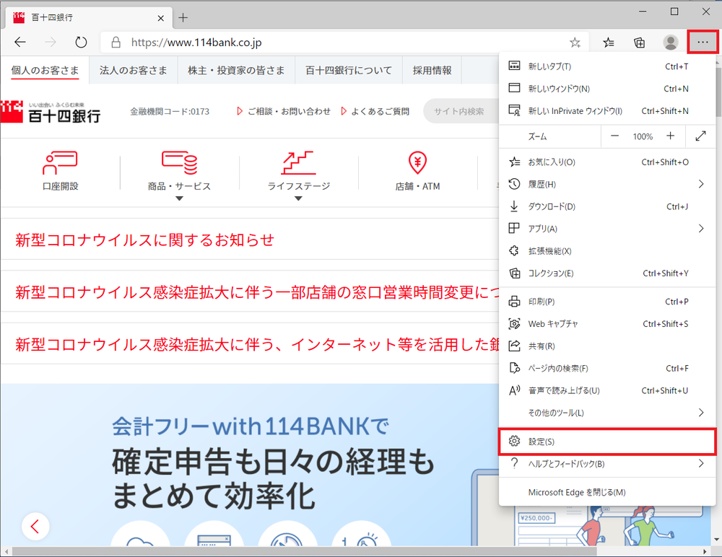Screen dimensions: 722x557
Task: Switch to 百十四銀行について tab
Action: pos(349,71)
